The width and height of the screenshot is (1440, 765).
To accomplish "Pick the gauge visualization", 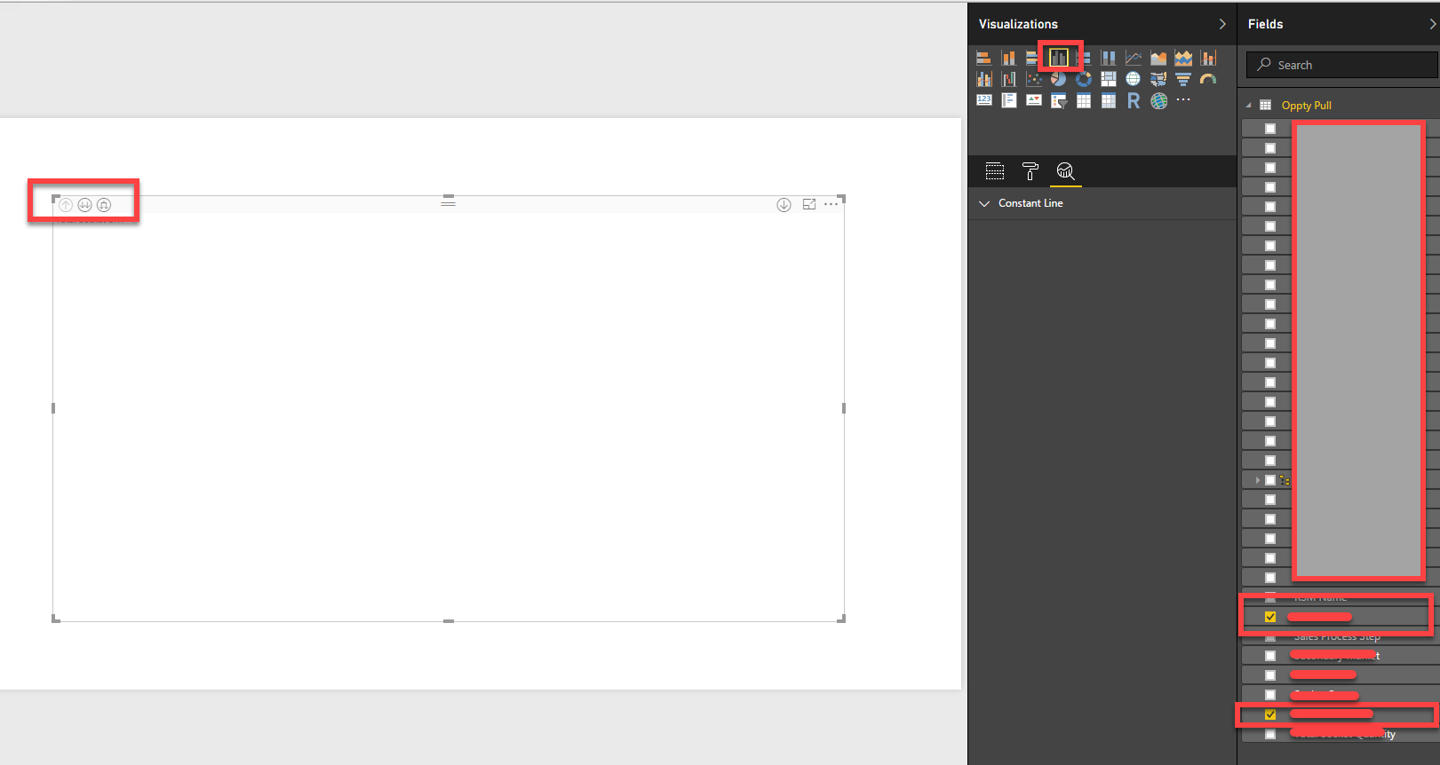I will click(x=1208, y=79).
